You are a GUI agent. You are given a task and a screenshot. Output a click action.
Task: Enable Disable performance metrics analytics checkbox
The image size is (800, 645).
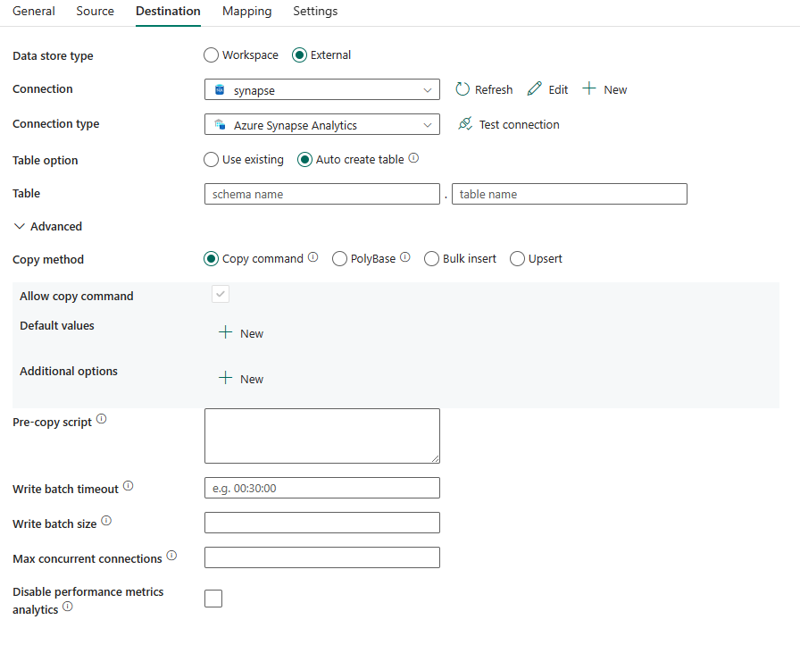click(213, 599)
